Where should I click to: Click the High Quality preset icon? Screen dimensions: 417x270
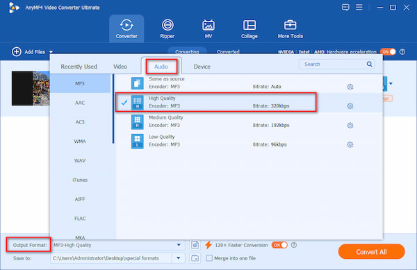(137, 103)
